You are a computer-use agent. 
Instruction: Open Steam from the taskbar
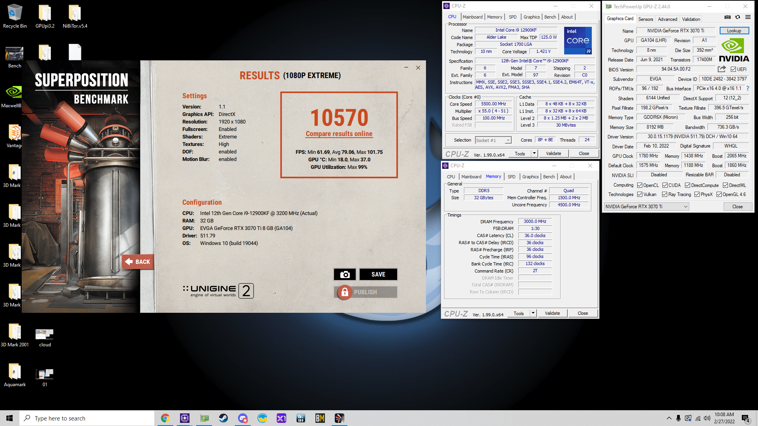[223, 418]
